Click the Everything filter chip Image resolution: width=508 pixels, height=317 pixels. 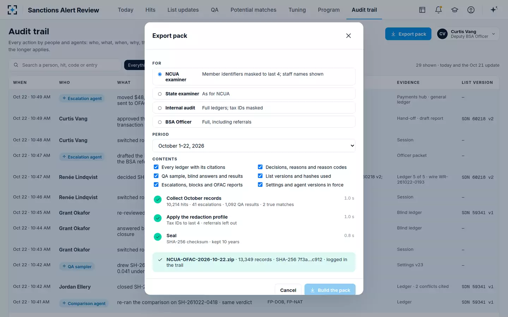click(135, 65)
